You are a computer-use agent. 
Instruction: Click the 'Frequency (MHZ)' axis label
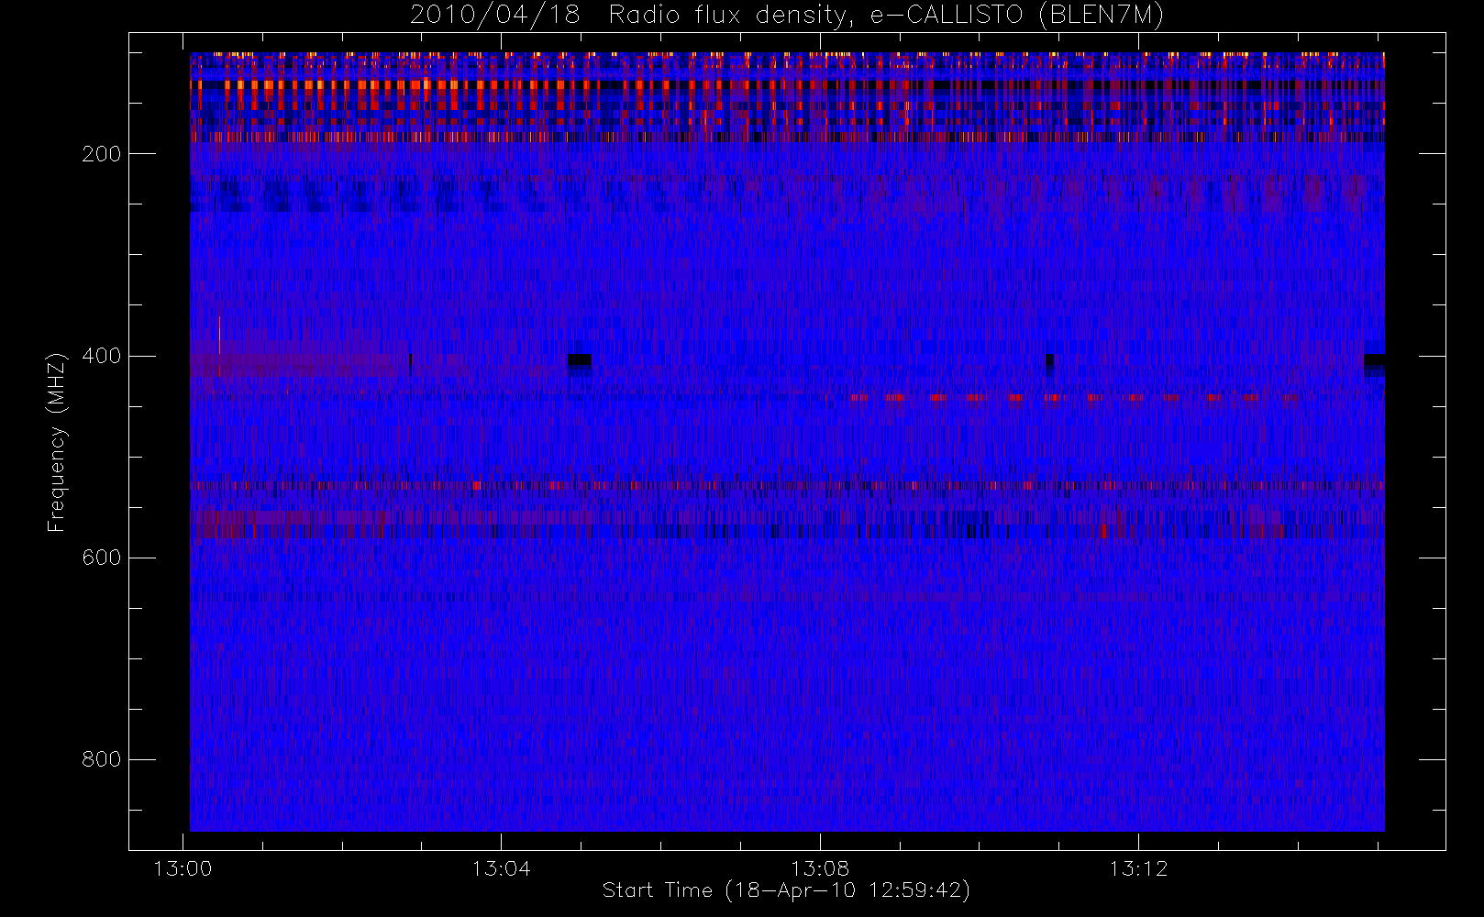point(57,442)
